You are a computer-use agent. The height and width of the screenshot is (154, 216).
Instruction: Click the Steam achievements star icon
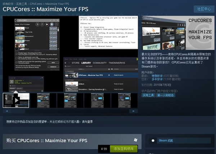pyautogui.click(x=153, y=140)
